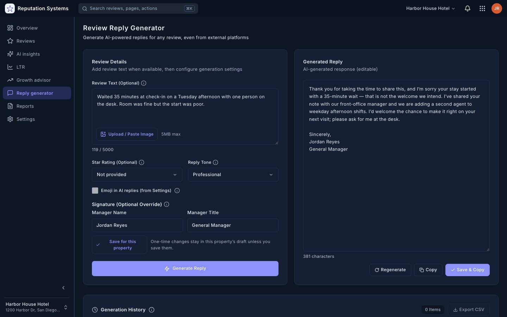Image resolution: width=507 pixels, height=317 pixels.
Task: Collapse the sidebar with the chevron
Action: point(63,288)
